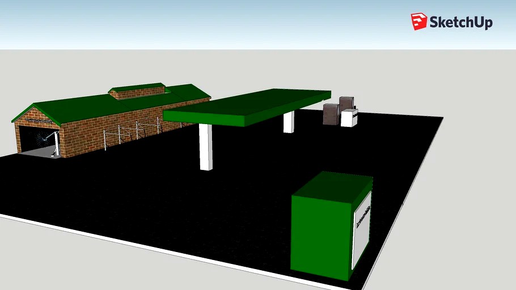
Task: Select the white box next to the grey cabinets
Action: point(349,118)
